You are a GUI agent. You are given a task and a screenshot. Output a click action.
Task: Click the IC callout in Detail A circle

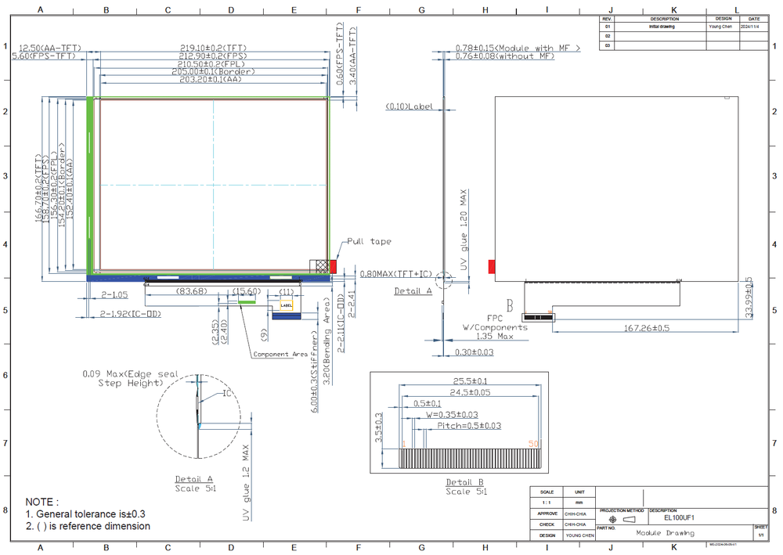coord(227,393)
